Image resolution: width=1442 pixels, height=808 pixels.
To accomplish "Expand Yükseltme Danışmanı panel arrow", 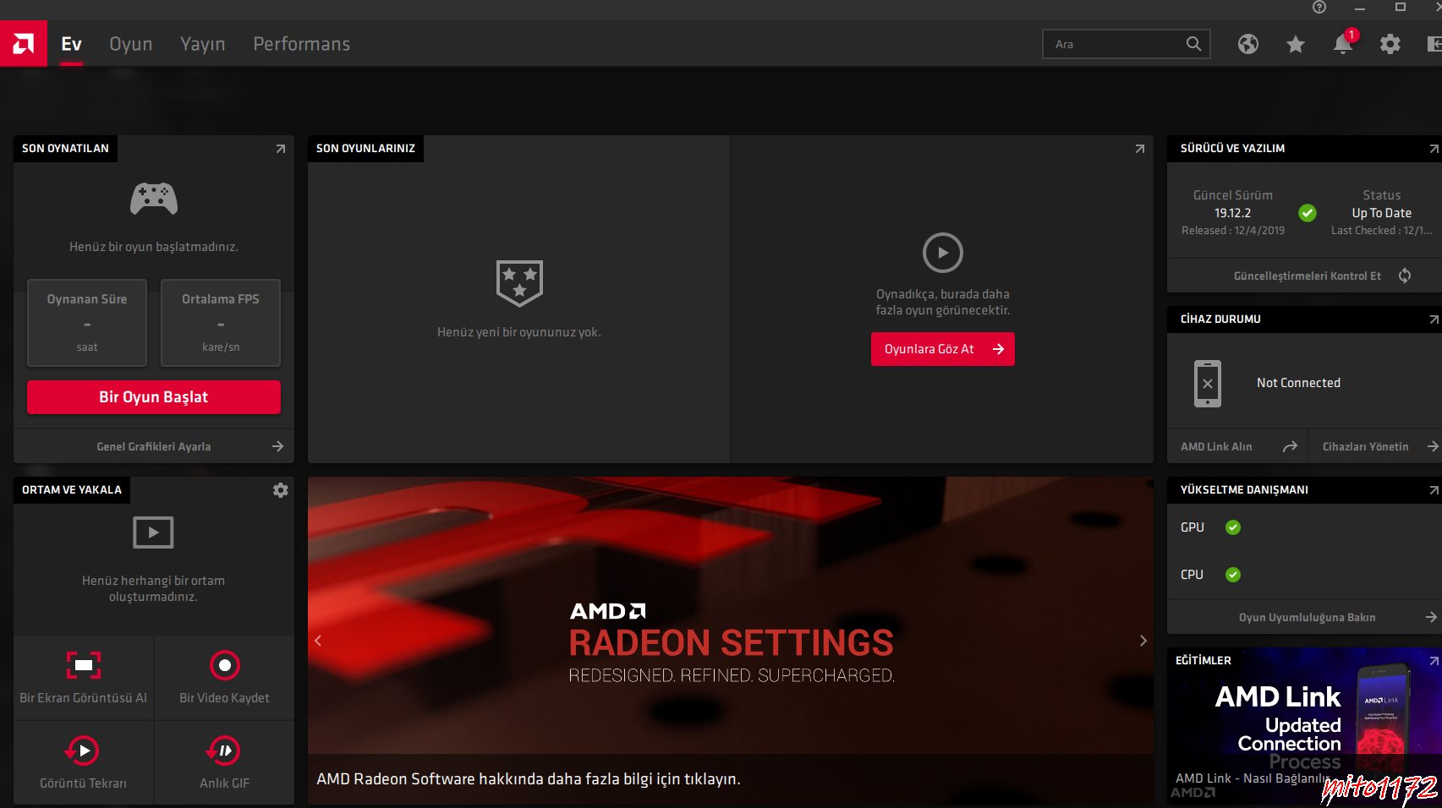I will [1434, 490].
